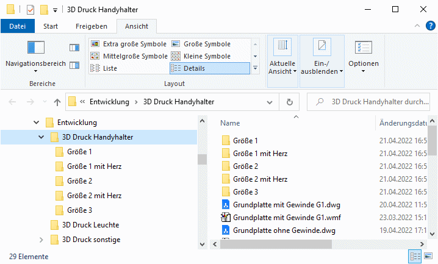Advance layout gallery with its down arrow
The height and width of the screenshot is (264, 438).
(256, 56)
